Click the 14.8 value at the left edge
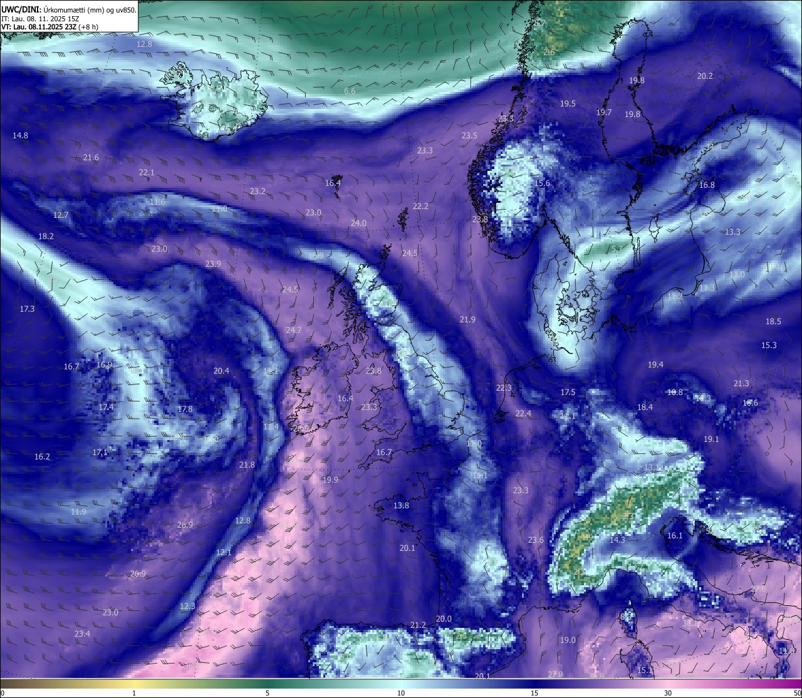 pos(20,135)
